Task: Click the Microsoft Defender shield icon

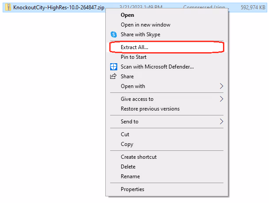Action: coord(114,67)
